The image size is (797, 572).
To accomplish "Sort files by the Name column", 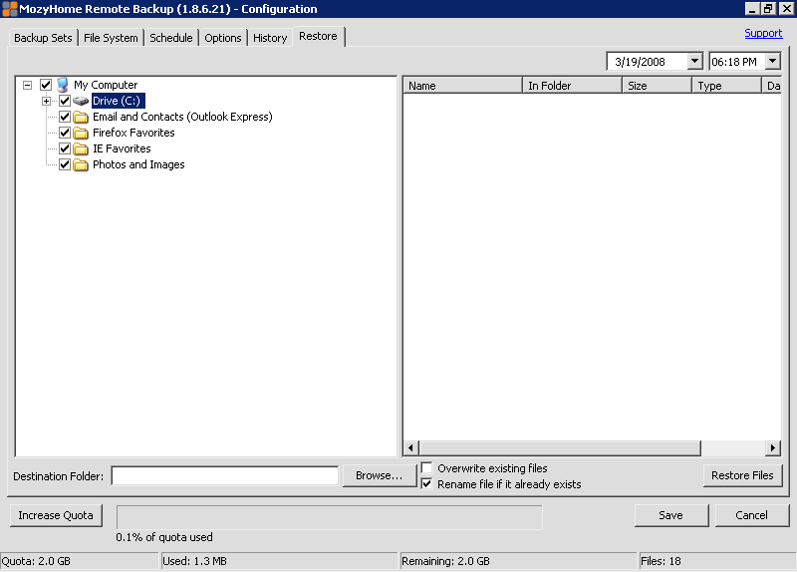I will (463, 86).
